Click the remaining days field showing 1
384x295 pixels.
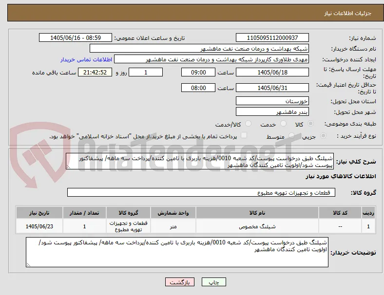point(146,72)
